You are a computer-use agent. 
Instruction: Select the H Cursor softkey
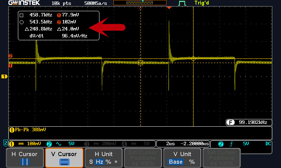[25, 158]
